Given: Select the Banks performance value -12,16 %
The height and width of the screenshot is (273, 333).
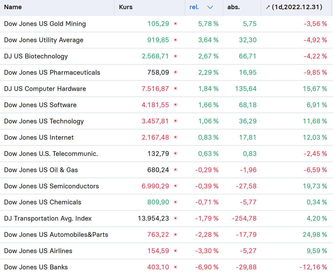Looking at the screenshot, I should coord(313,267).
